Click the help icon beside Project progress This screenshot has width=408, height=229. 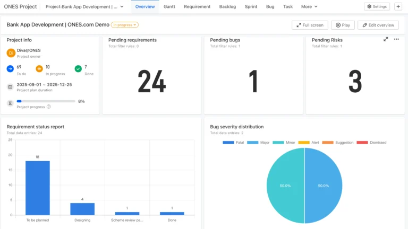(49, 107)
